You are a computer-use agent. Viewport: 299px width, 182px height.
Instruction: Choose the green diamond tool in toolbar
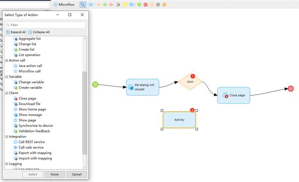click(x=105, y=5)
